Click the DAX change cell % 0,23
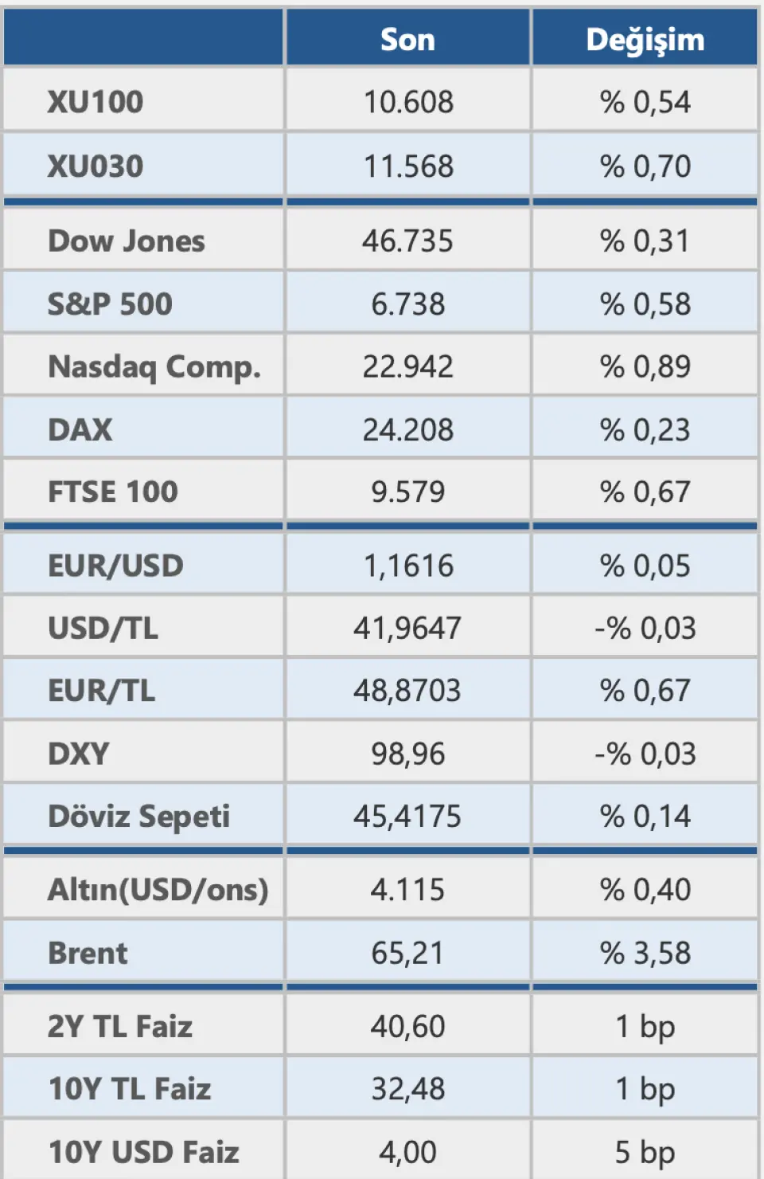The width and height of the screenshot is (764, 1179). tap(645, 430)
